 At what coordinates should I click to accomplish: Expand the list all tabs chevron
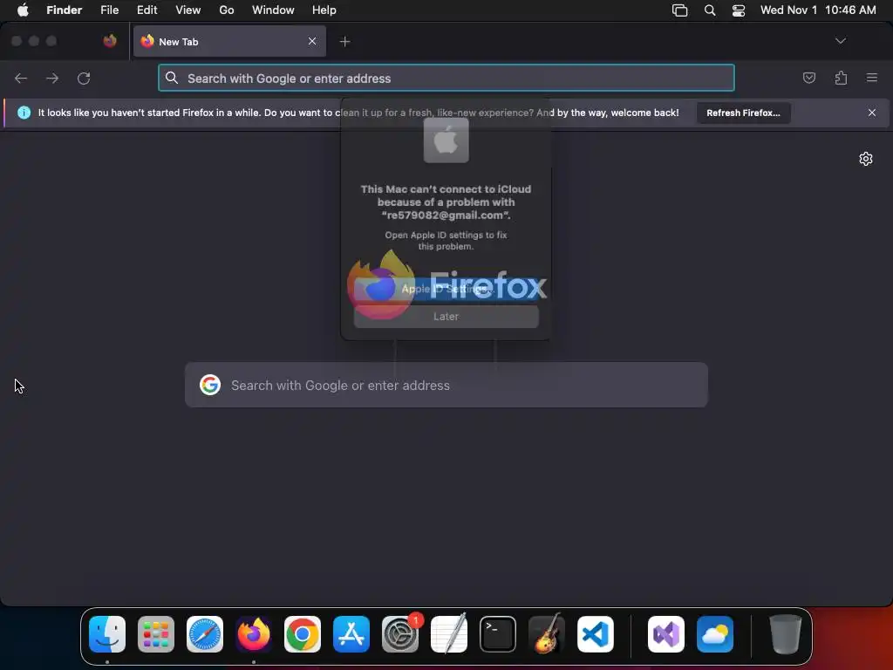point(841,41)
